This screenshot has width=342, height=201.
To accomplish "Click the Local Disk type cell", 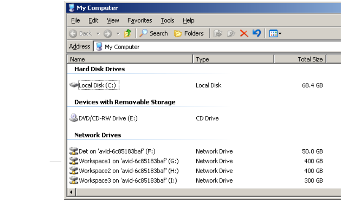I will pos(208,85).
